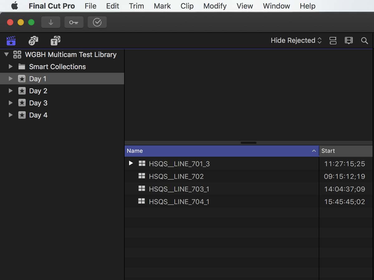Screen dimensions: 374x280
Task: Select the Day 3 event star icon
Action: click(22, 103)
